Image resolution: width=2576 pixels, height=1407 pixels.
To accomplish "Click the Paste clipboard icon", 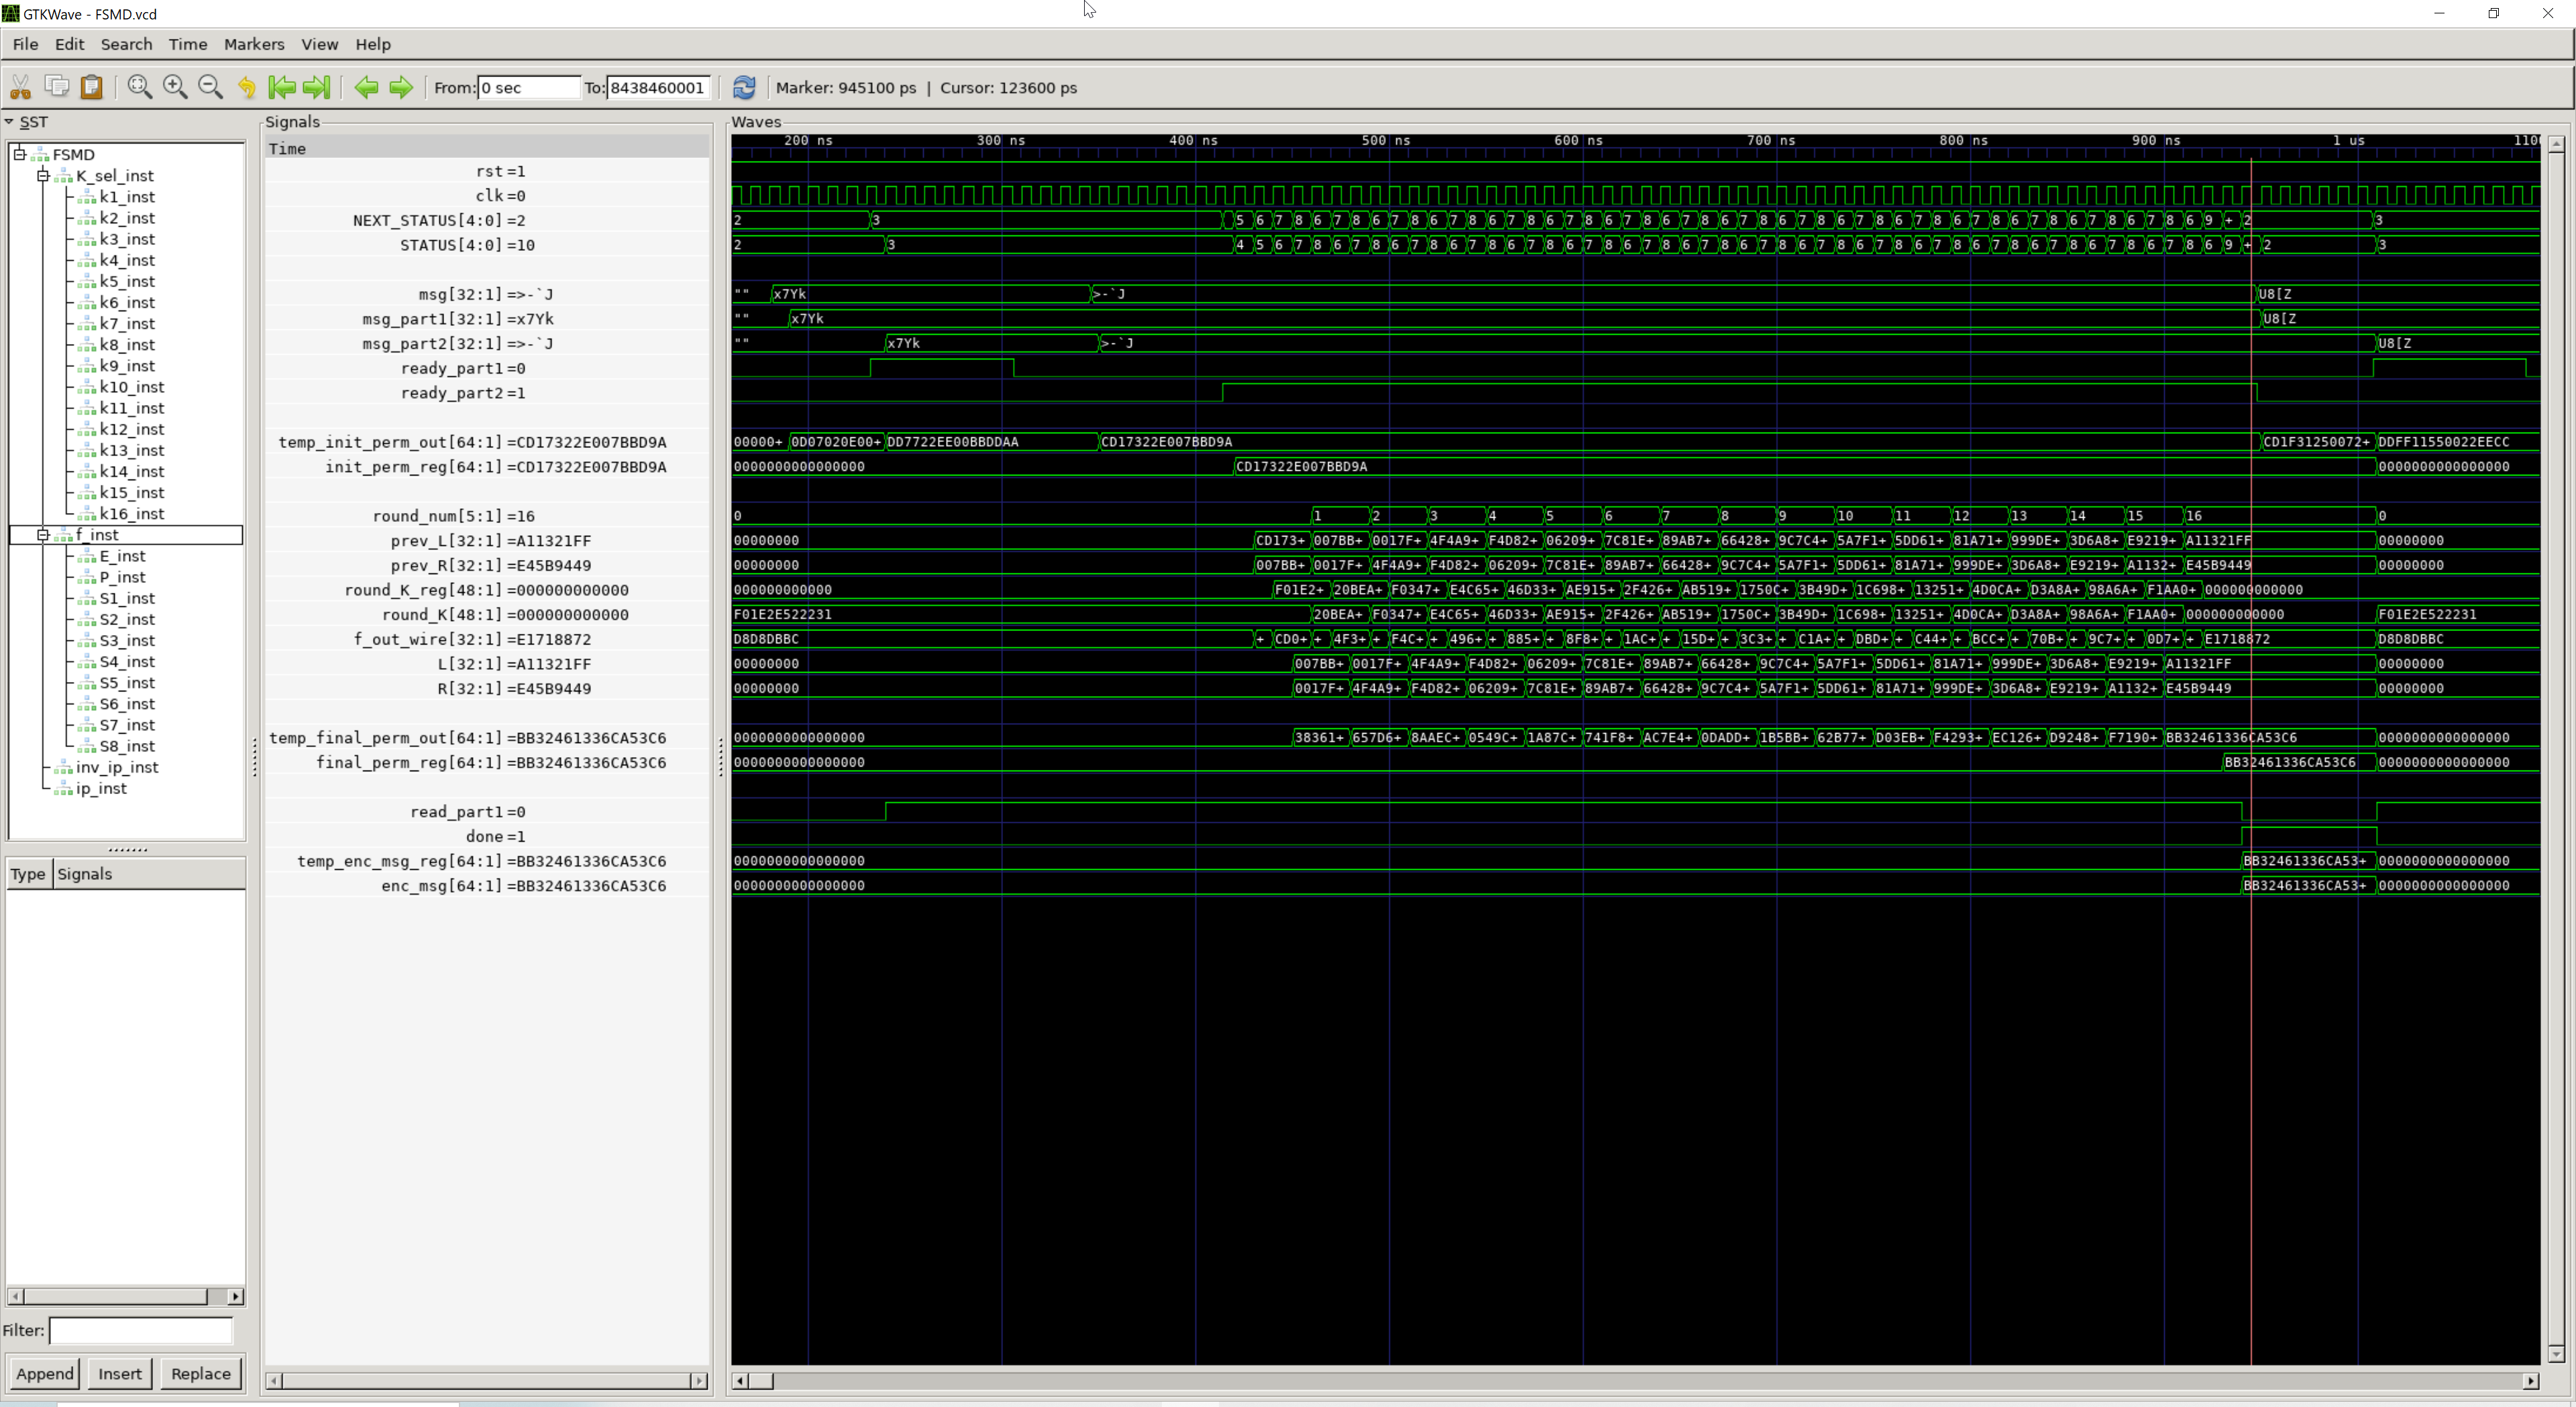I will tap(92, 87).
